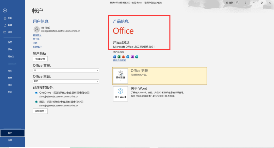Click the 切换帐户 link
The height and width of the screenshot is (148, 274).
pyautogui.click(x=37, y=47)
